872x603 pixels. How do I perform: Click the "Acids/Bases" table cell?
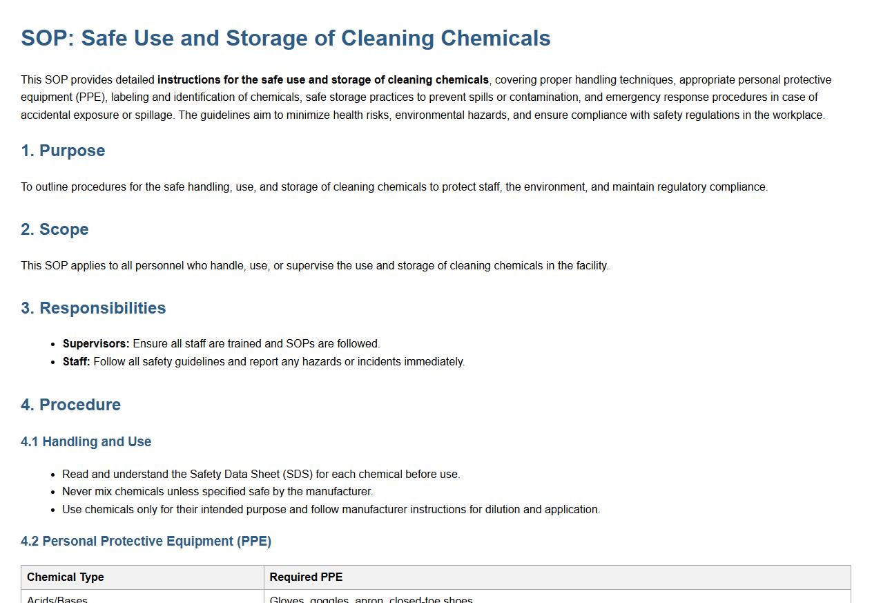pos(57,599)
